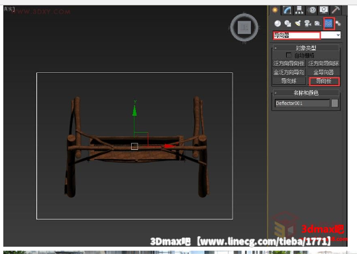
Task: Open the gray object color swatch
Action: (x=334, y=103)
